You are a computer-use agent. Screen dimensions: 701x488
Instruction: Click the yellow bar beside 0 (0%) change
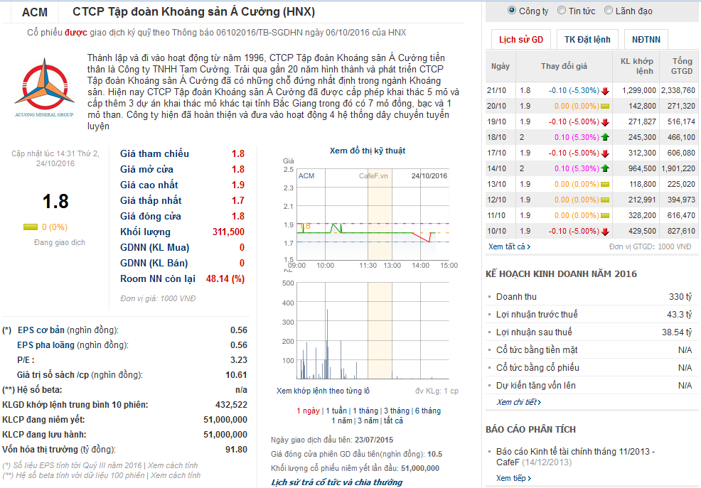click(31, 227)
